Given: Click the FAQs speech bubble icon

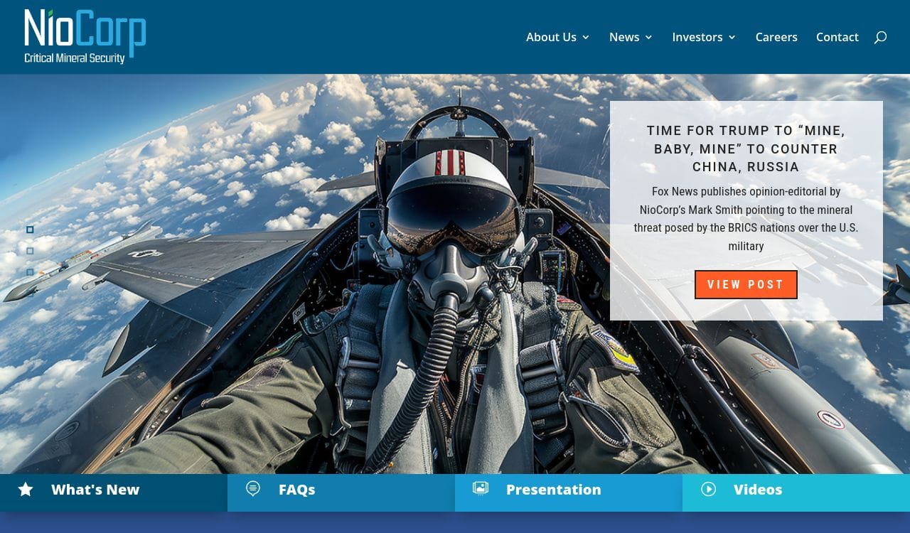Looking at the screenshot, I should [252, 488].
